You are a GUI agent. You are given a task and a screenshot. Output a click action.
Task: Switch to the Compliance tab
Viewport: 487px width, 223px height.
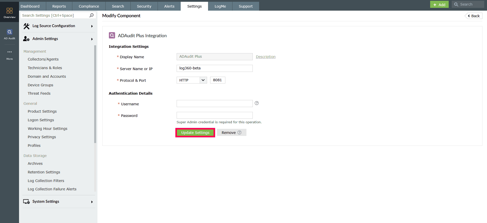tap(89, 6)
